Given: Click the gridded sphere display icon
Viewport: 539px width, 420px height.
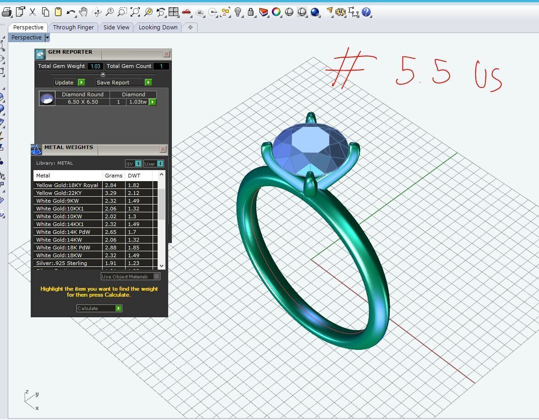Looking at the screenshot, I should (302, 12).
